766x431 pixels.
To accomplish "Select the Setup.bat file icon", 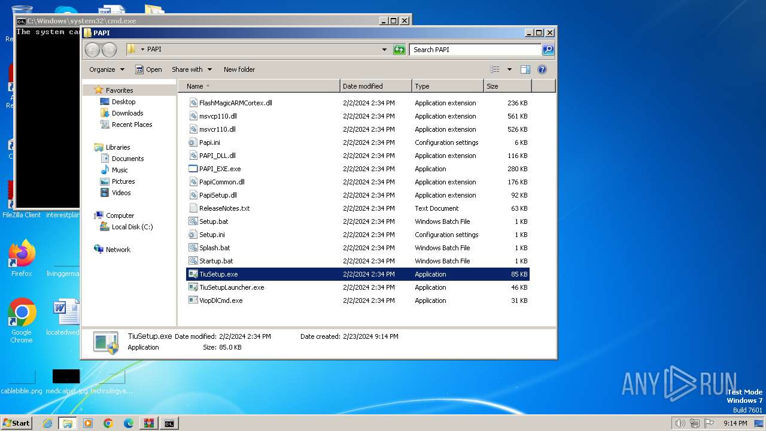I will 193,221.
